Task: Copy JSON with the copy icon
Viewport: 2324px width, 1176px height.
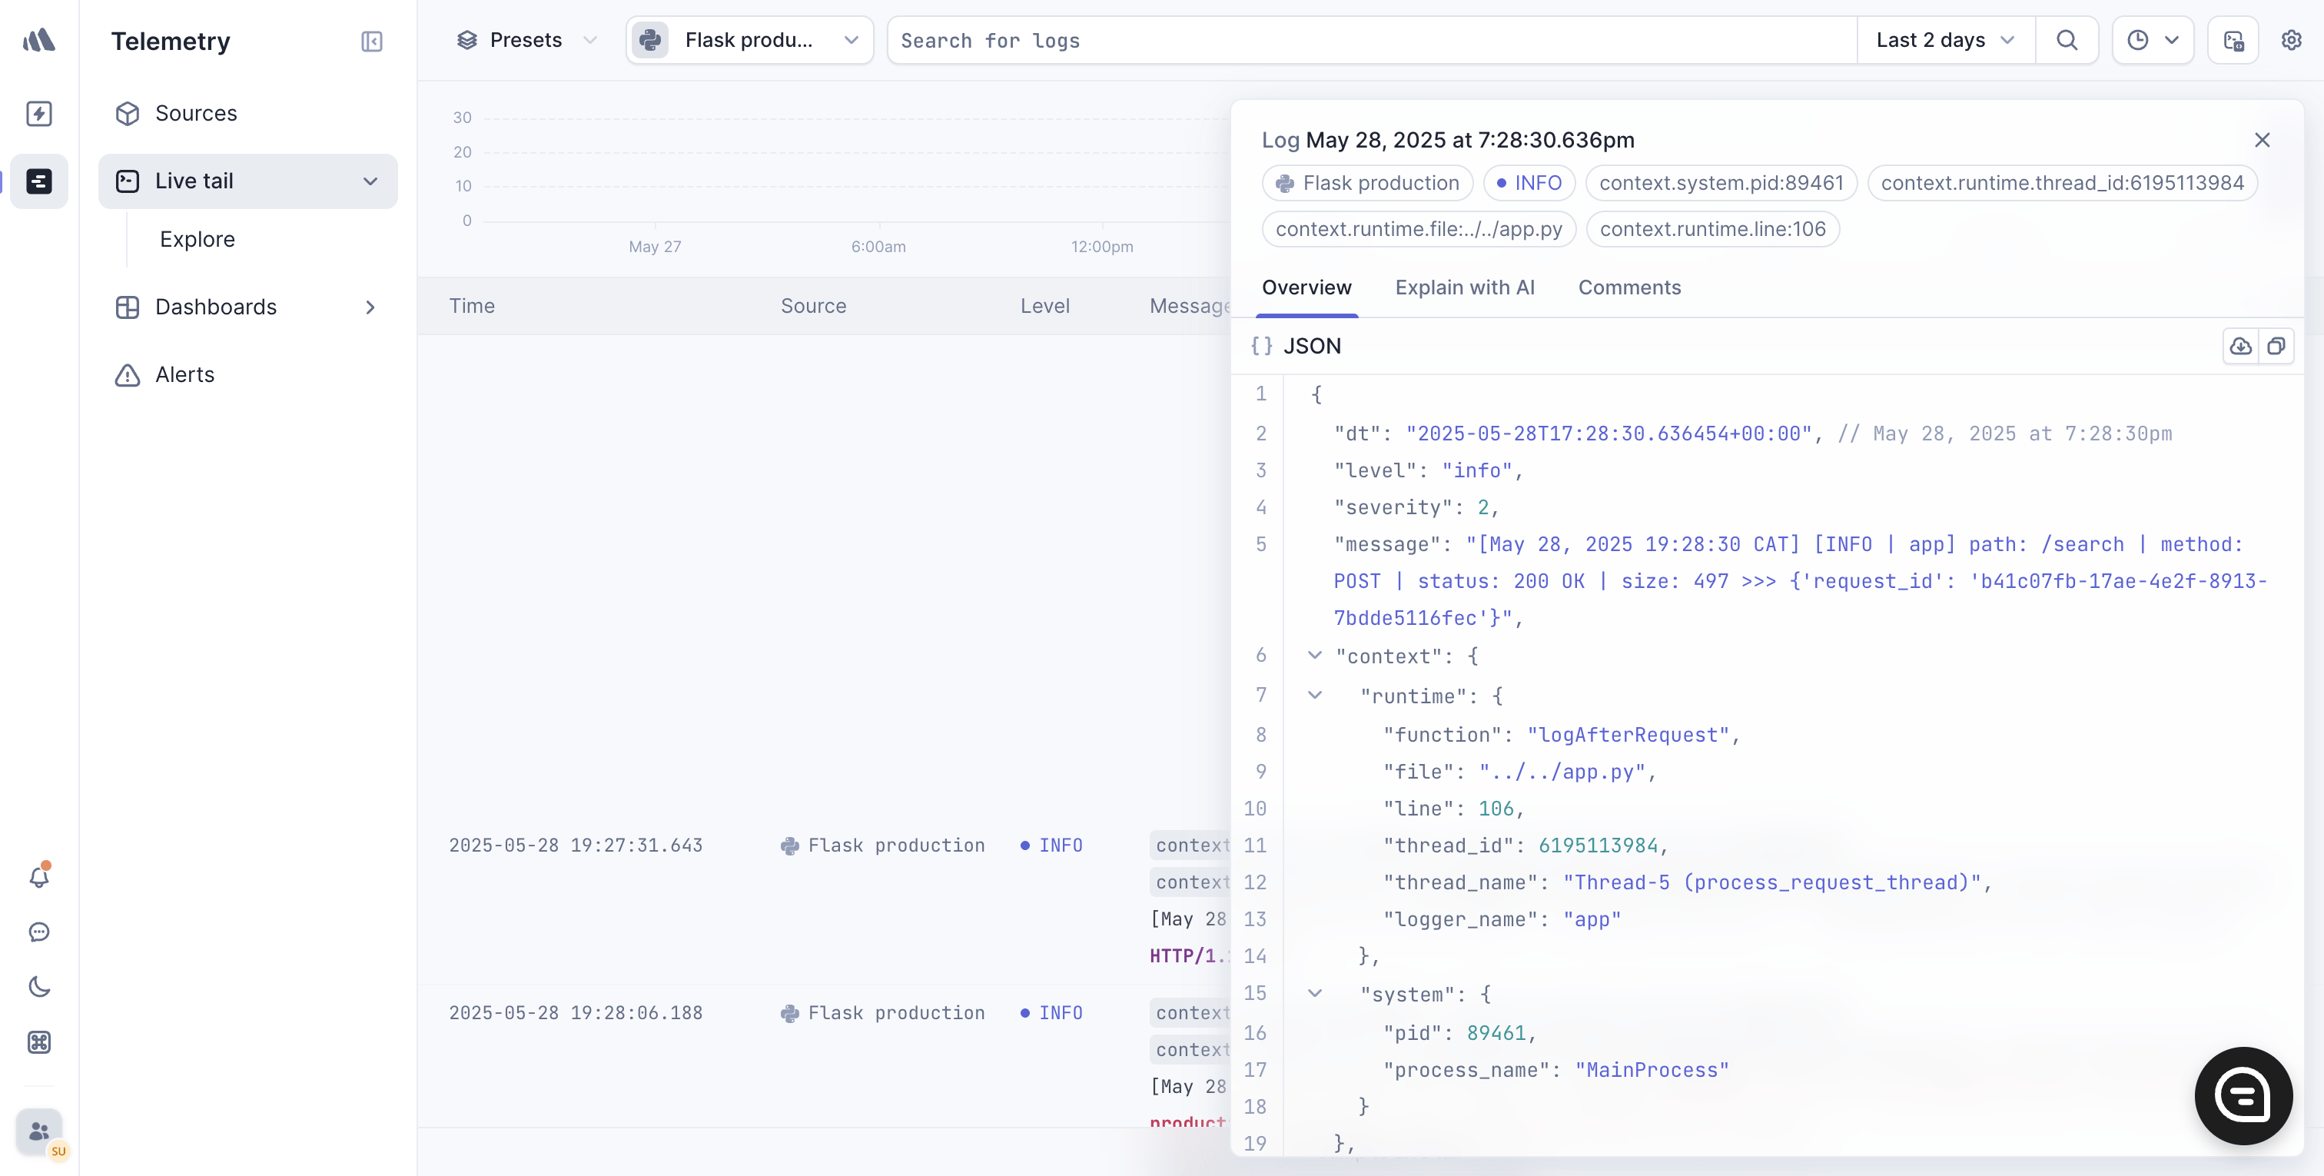Action: tap(2276, 347)
